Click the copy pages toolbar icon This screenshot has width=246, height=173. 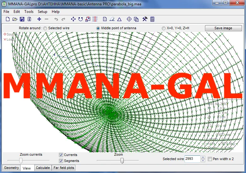(x=136, y=19)
